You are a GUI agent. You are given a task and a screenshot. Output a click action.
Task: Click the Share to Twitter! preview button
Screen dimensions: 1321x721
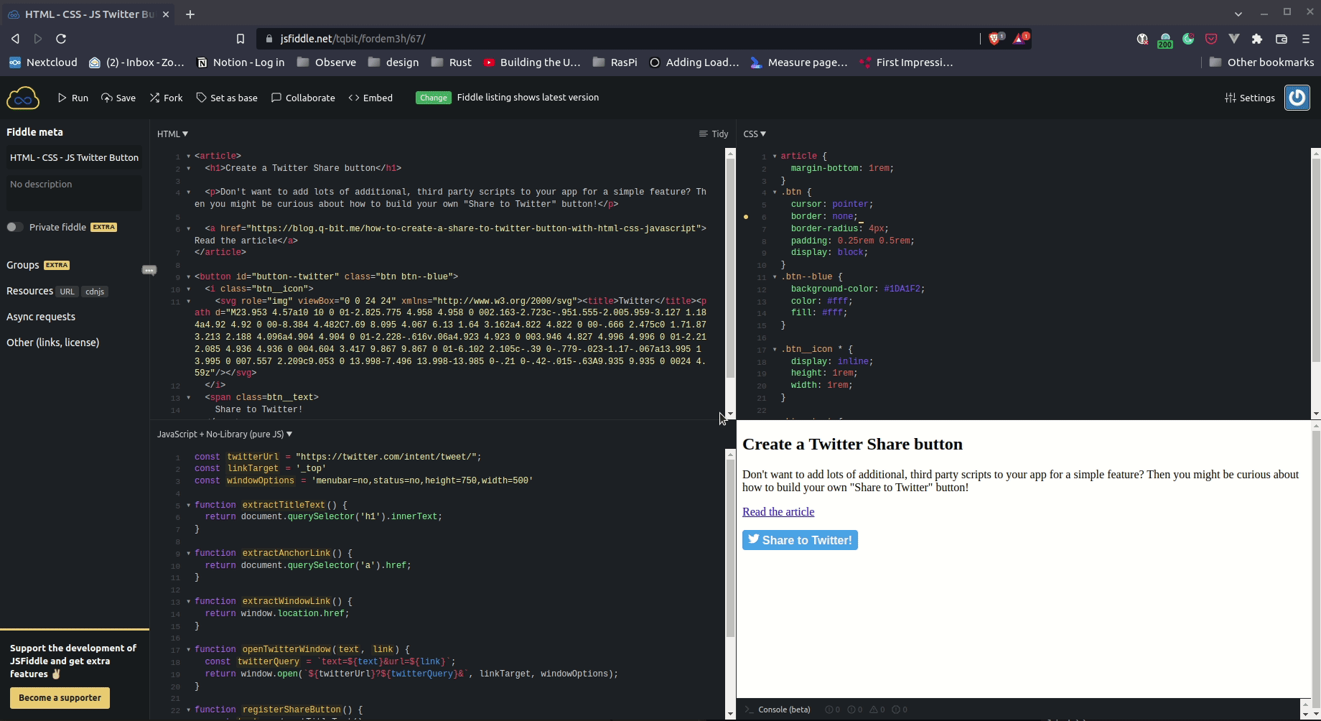click(x=799, y=539)
